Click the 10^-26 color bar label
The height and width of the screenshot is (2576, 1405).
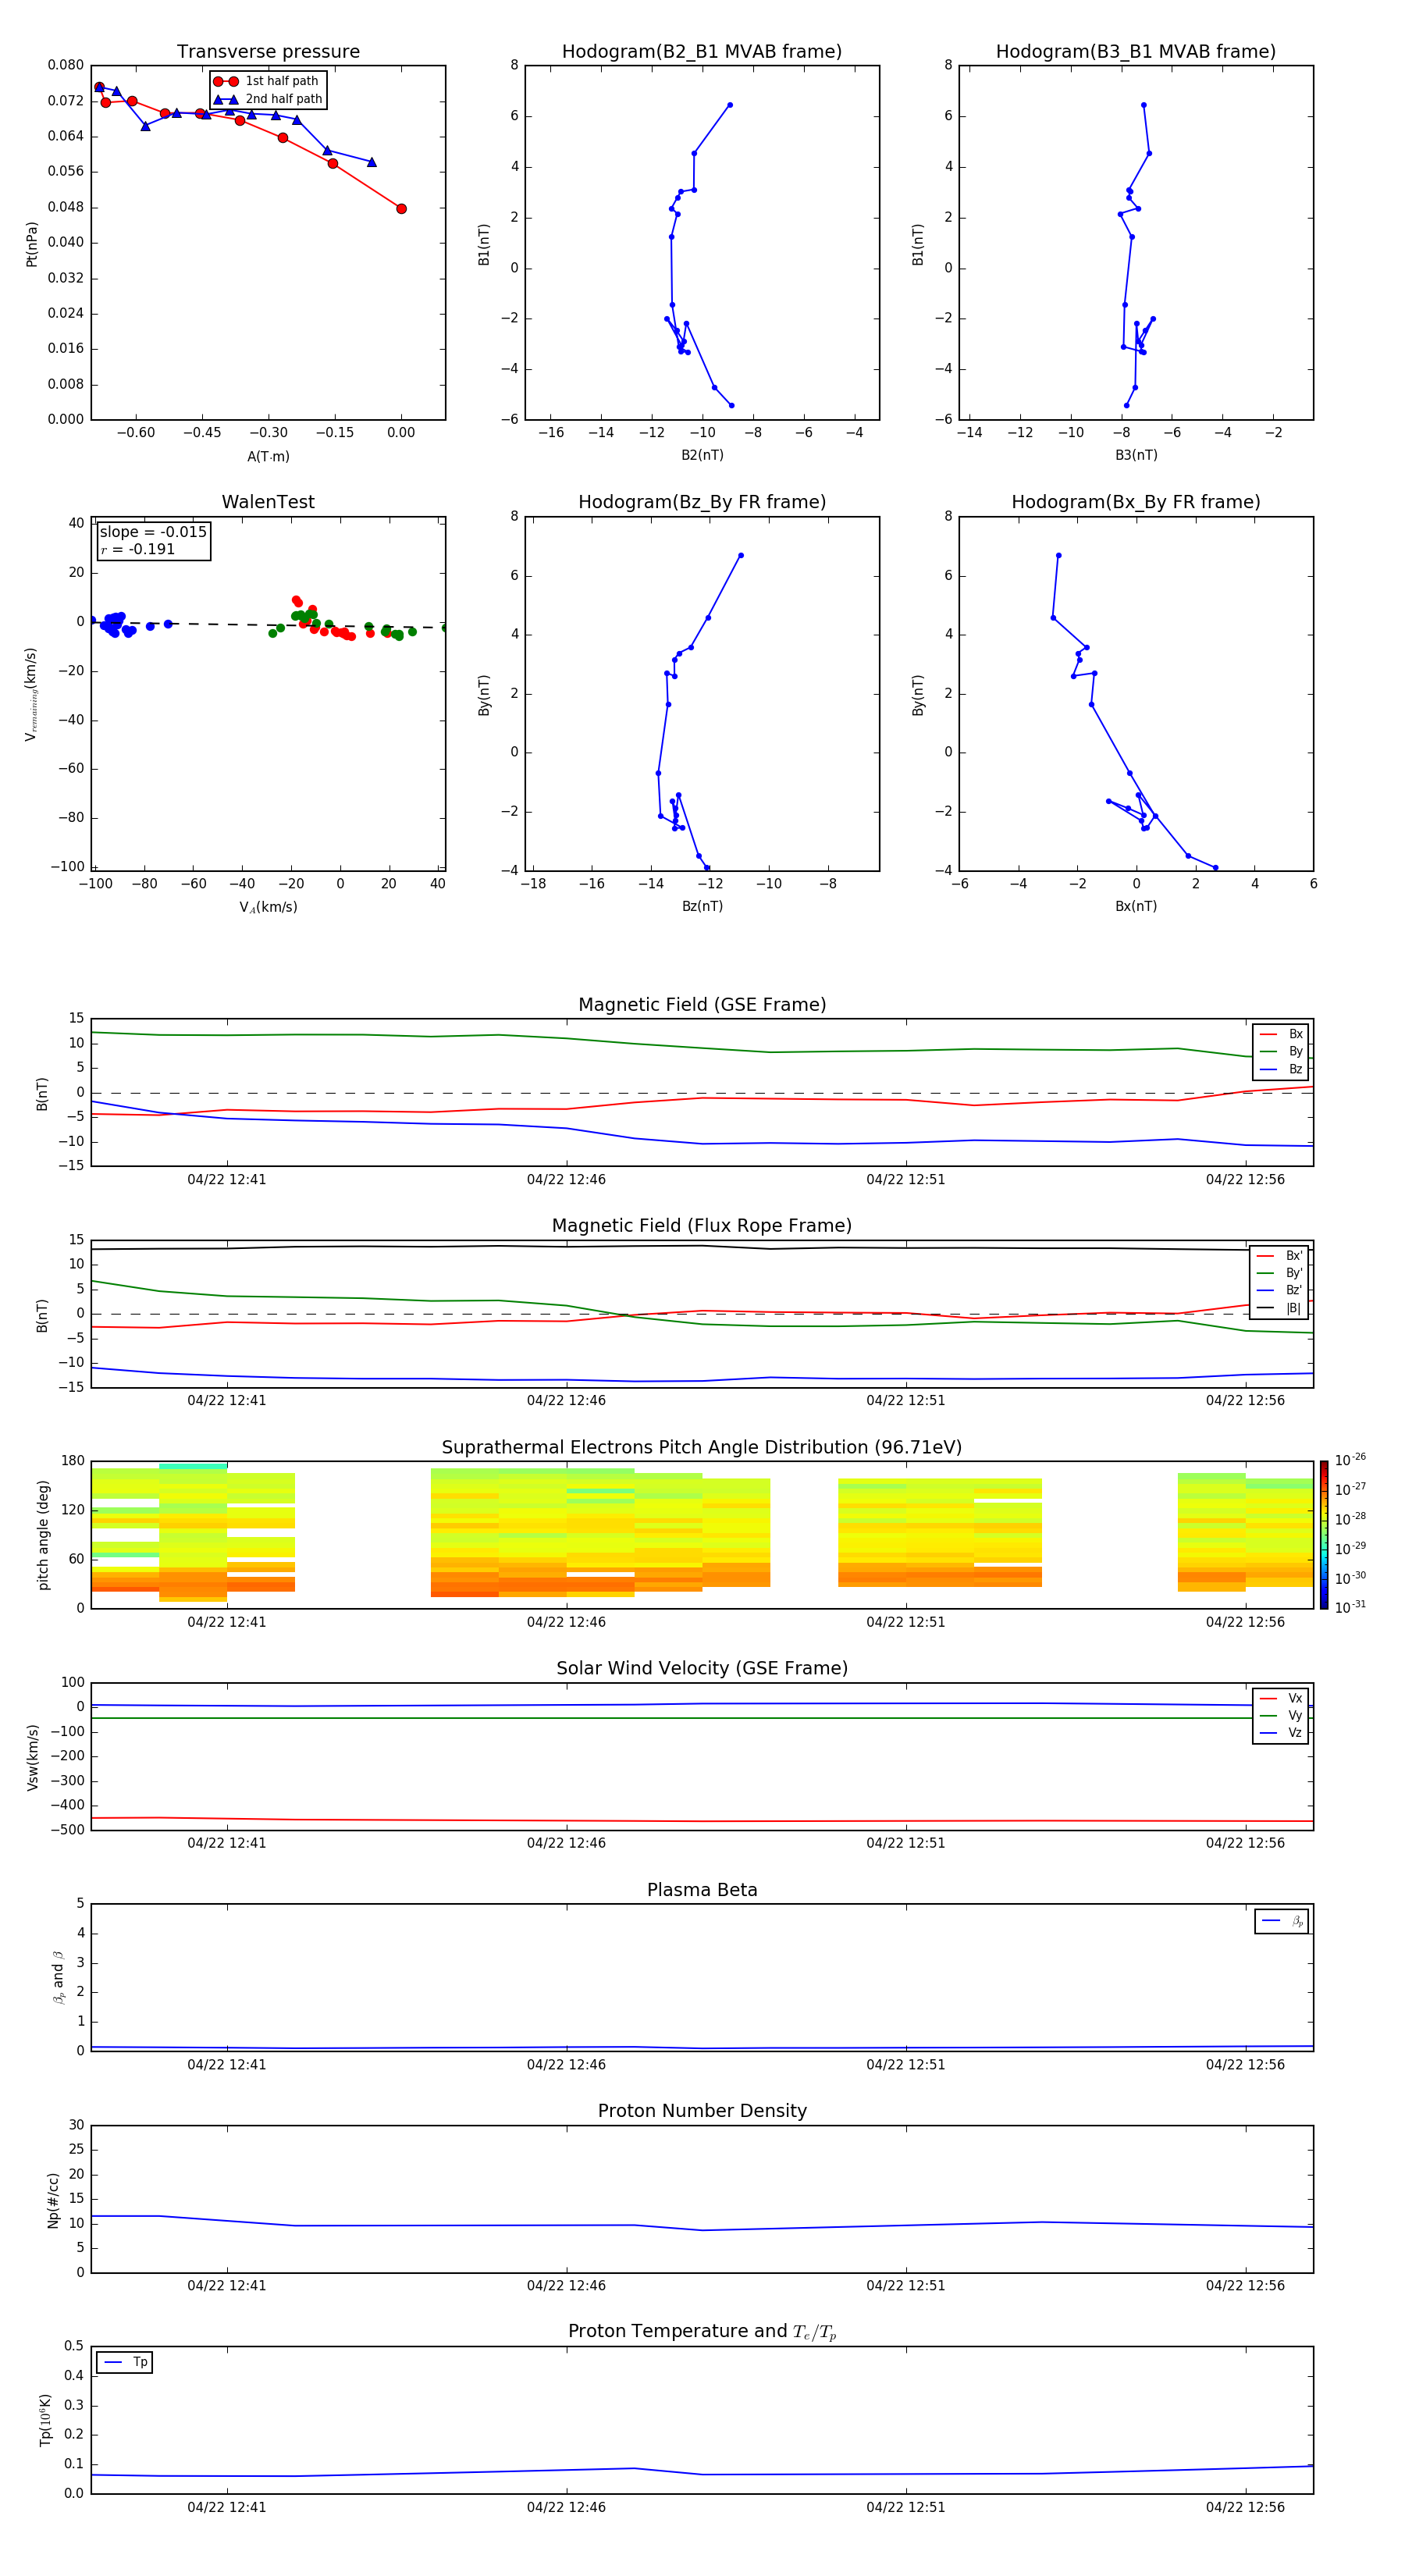click(x=1350, y=1460)
